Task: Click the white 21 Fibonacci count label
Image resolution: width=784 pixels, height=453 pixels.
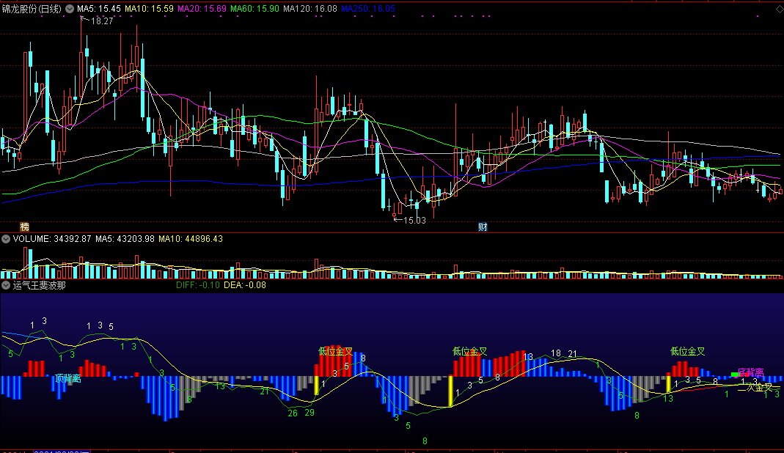Action: click(x=573, y=354)
